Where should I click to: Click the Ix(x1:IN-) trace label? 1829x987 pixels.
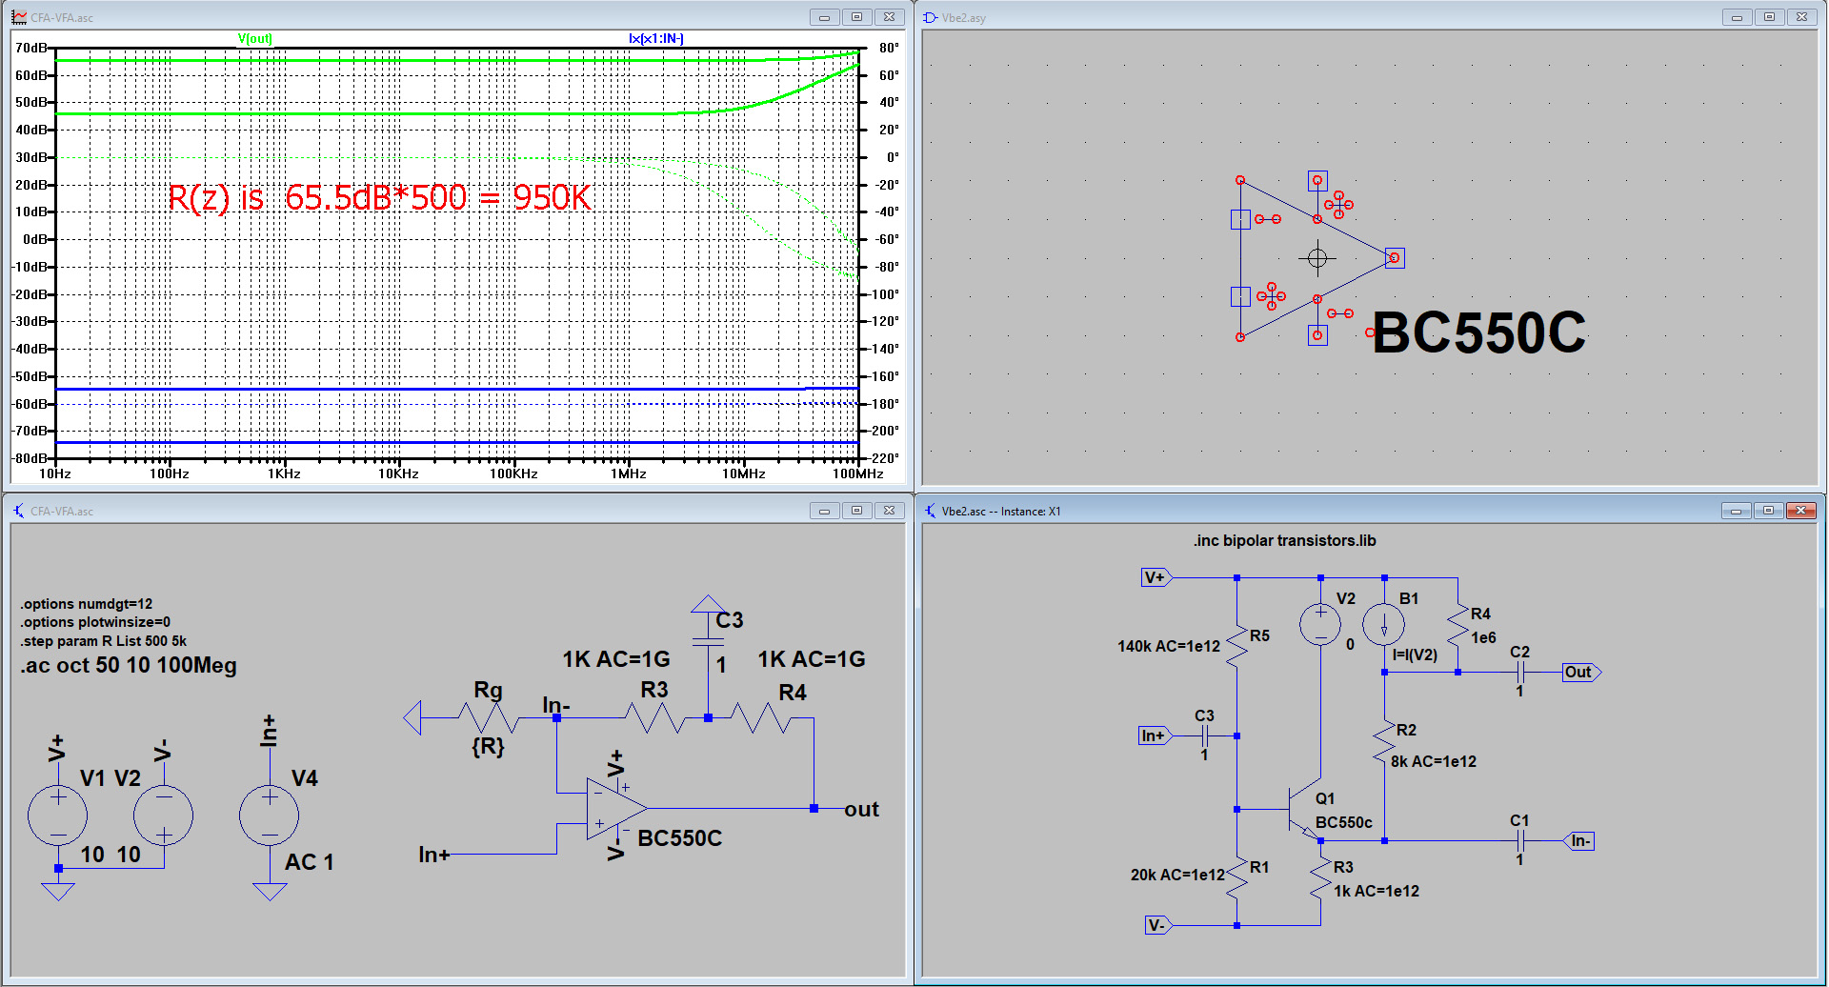[656, 38]
